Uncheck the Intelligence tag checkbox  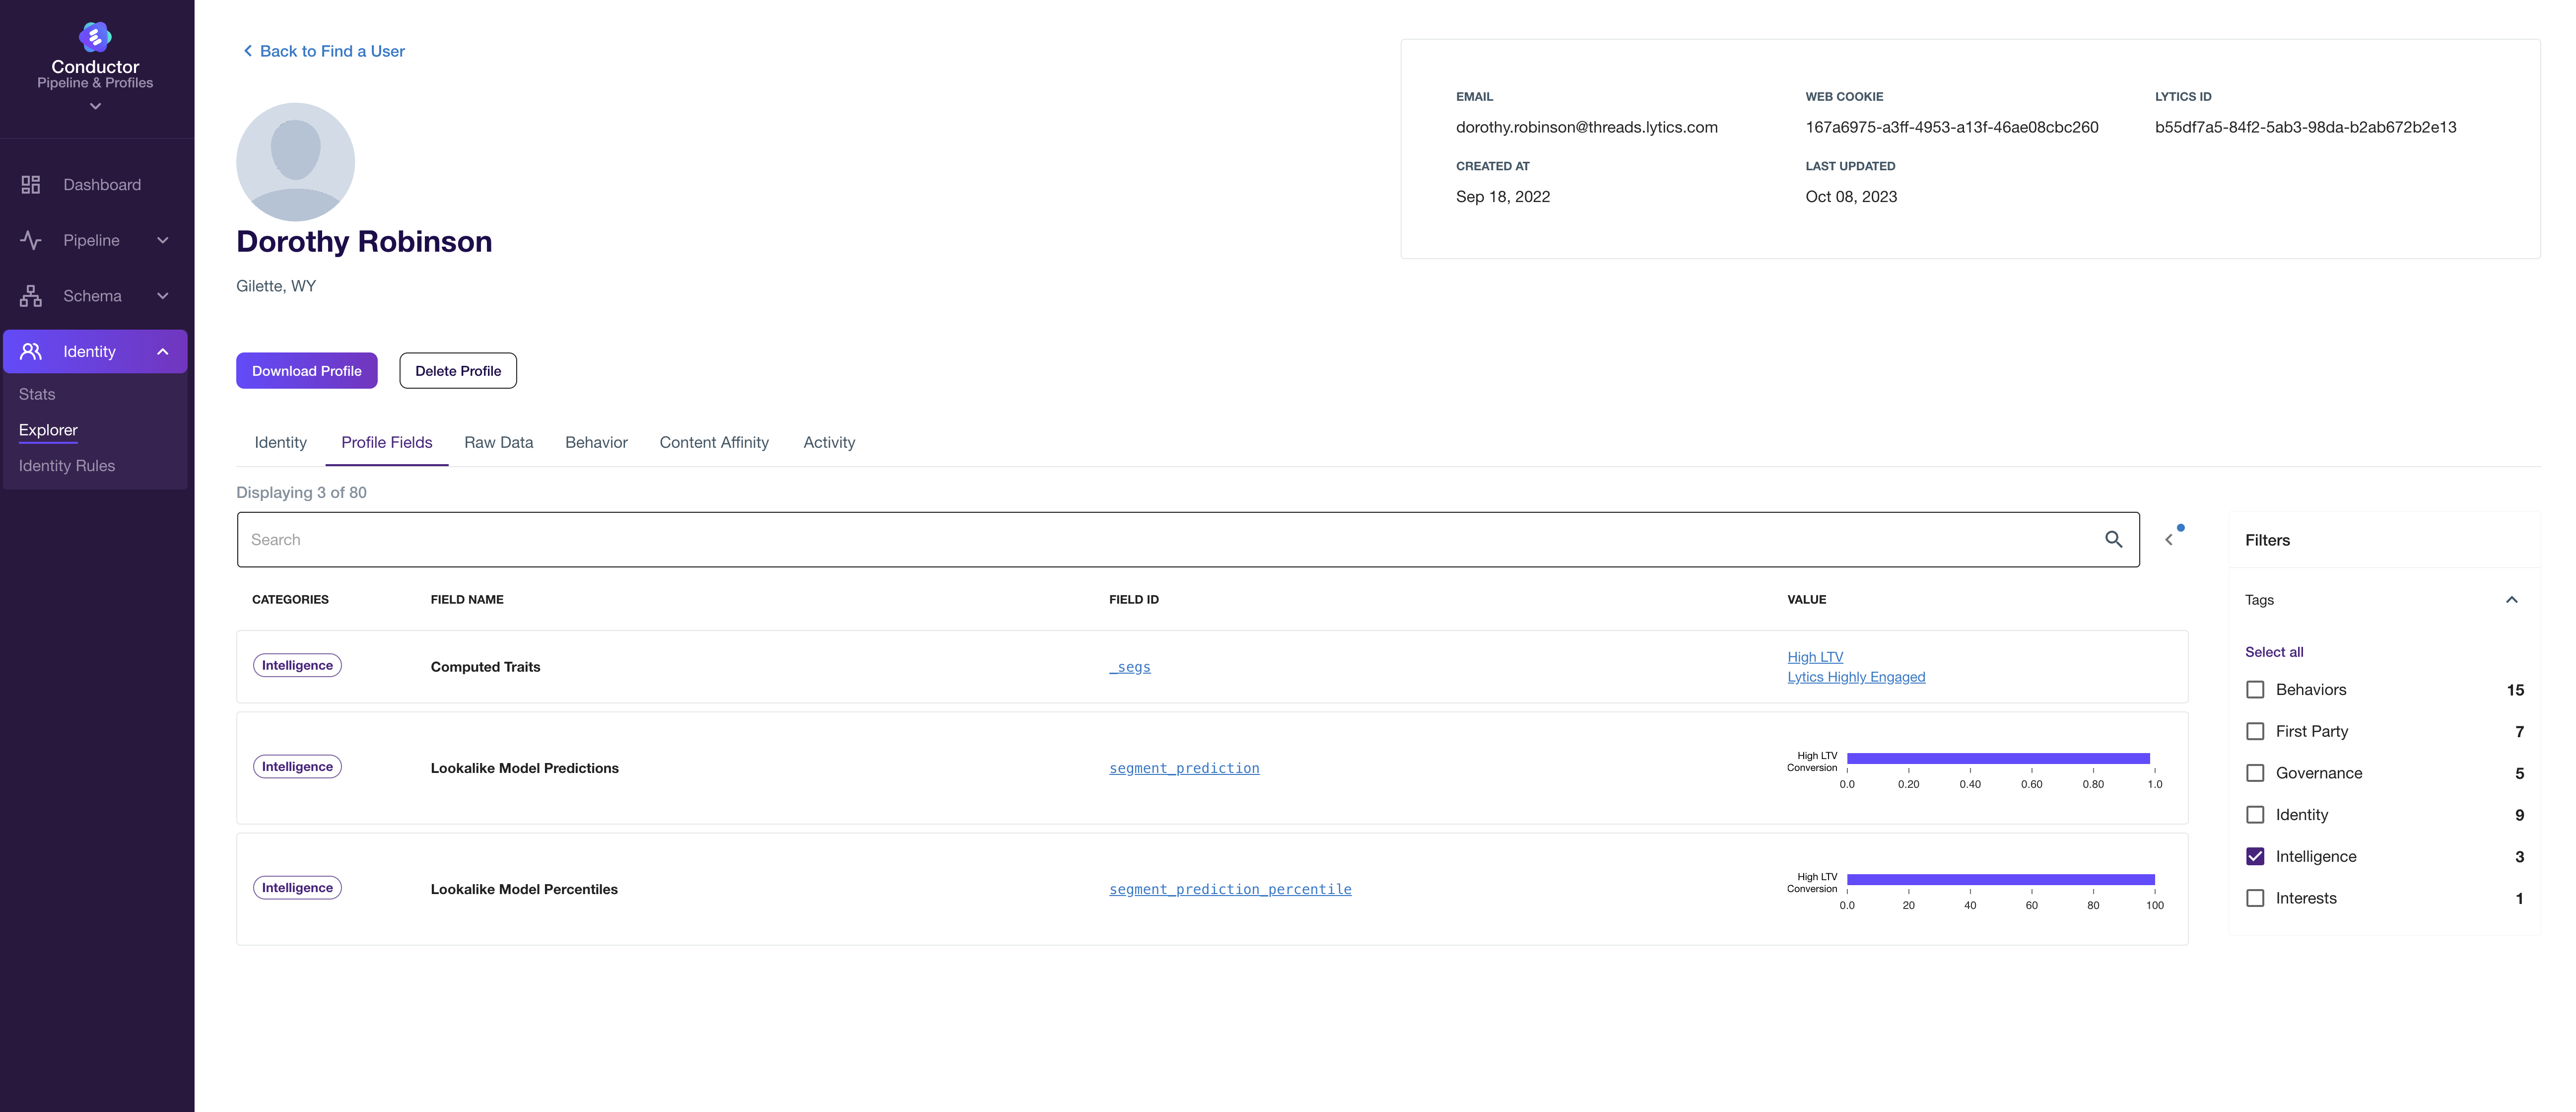point(2255,856)
